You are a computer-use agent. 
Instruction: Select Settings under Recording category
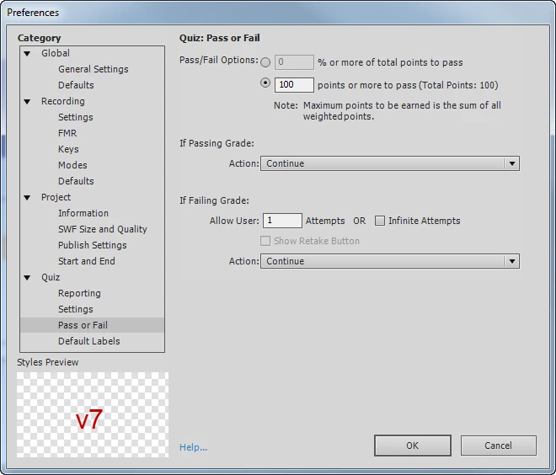pyautogui.click(x=76, y=117)
